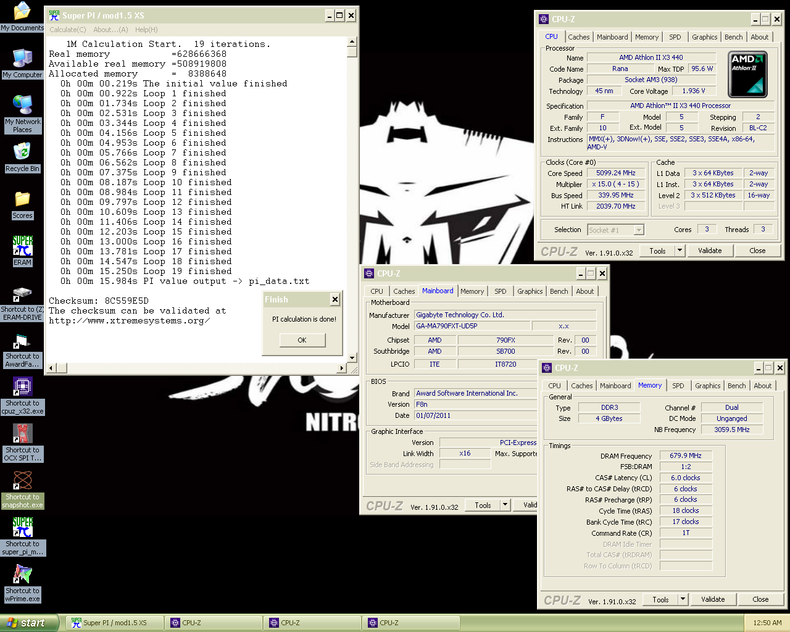Click the DRAM Frequency 679.9 MHz field
Viewport: 790px width, 632px height.
click(686, 455)
